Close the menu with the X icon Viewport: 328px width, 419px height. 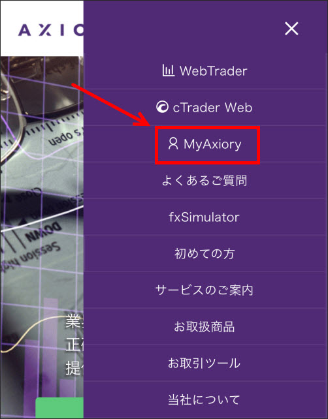point(291,29)
